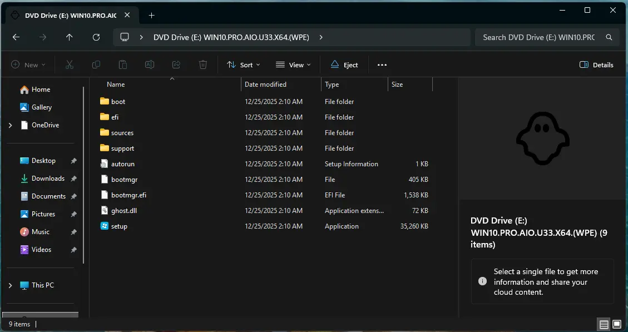The height and width of the screenshot is (332, 628).
Task: Click the Eject button
Action: point(344,65)
